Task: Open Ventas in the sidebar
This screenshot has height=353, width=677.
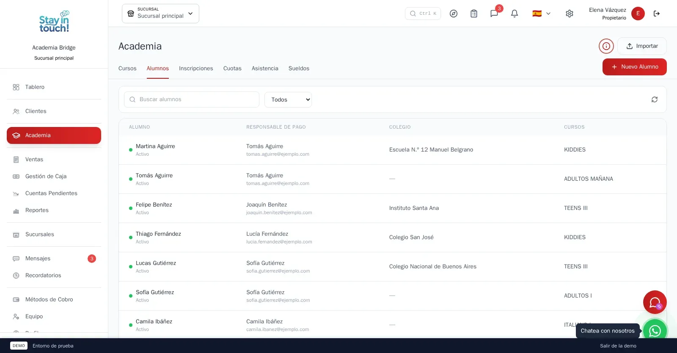Action: (x=54, y=160)
